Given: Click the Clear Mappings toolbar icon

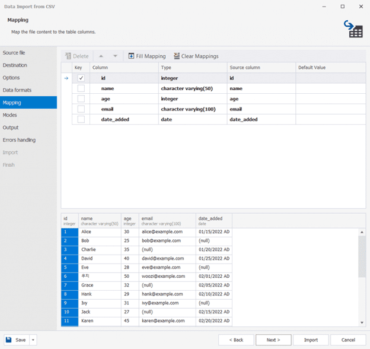Looking at the screenshot, I should pyautogui.click(x=177, y=56).
